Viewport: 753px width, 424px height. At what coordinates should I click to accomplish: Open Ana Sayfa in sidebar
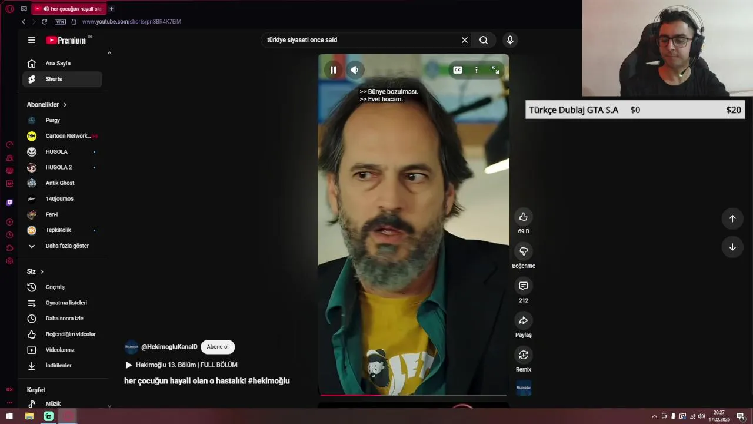pyautogui.click(x=62, y=63)
